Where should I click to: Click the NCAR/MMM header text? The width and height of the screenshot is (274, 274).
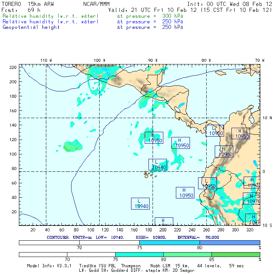click(x=96, y=4)
